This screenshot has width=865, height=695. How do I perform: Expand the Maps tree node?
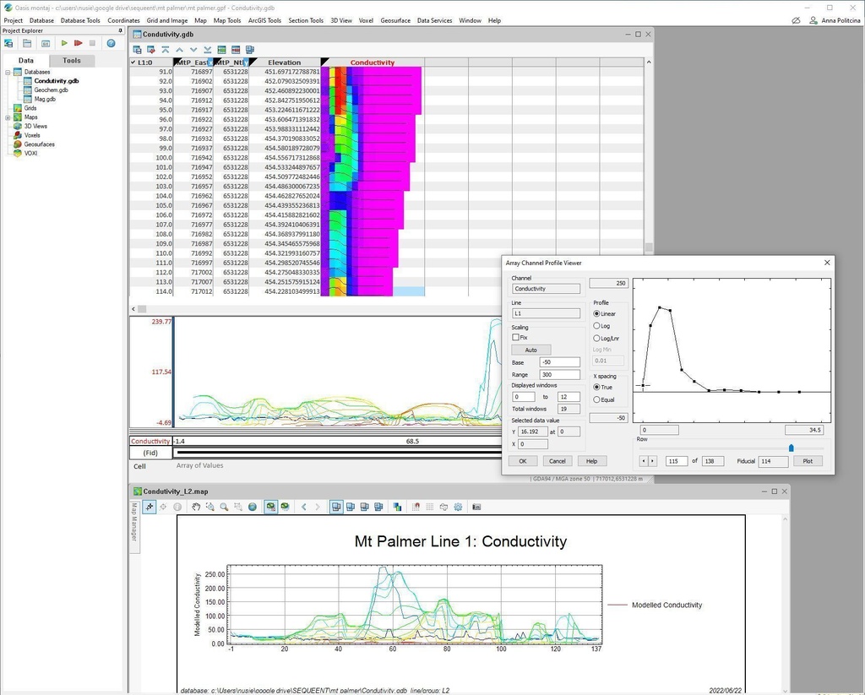tap(8, 117)
